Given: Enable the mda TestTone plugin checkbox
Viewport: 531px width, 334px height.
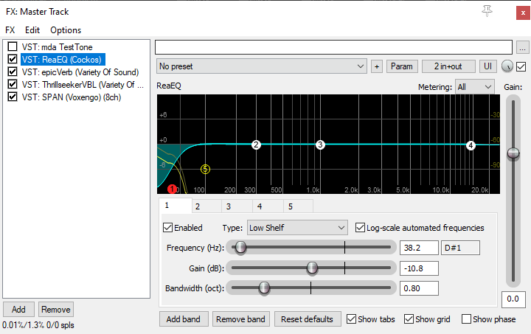Looking at the screenshot, I should [13, 46].
